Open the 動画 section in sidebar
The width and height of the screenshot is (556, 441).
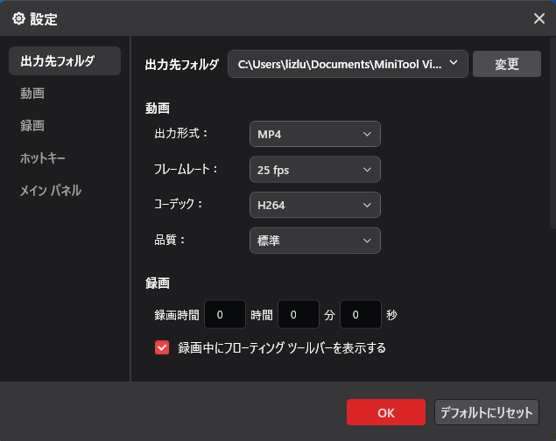[32, 94]
